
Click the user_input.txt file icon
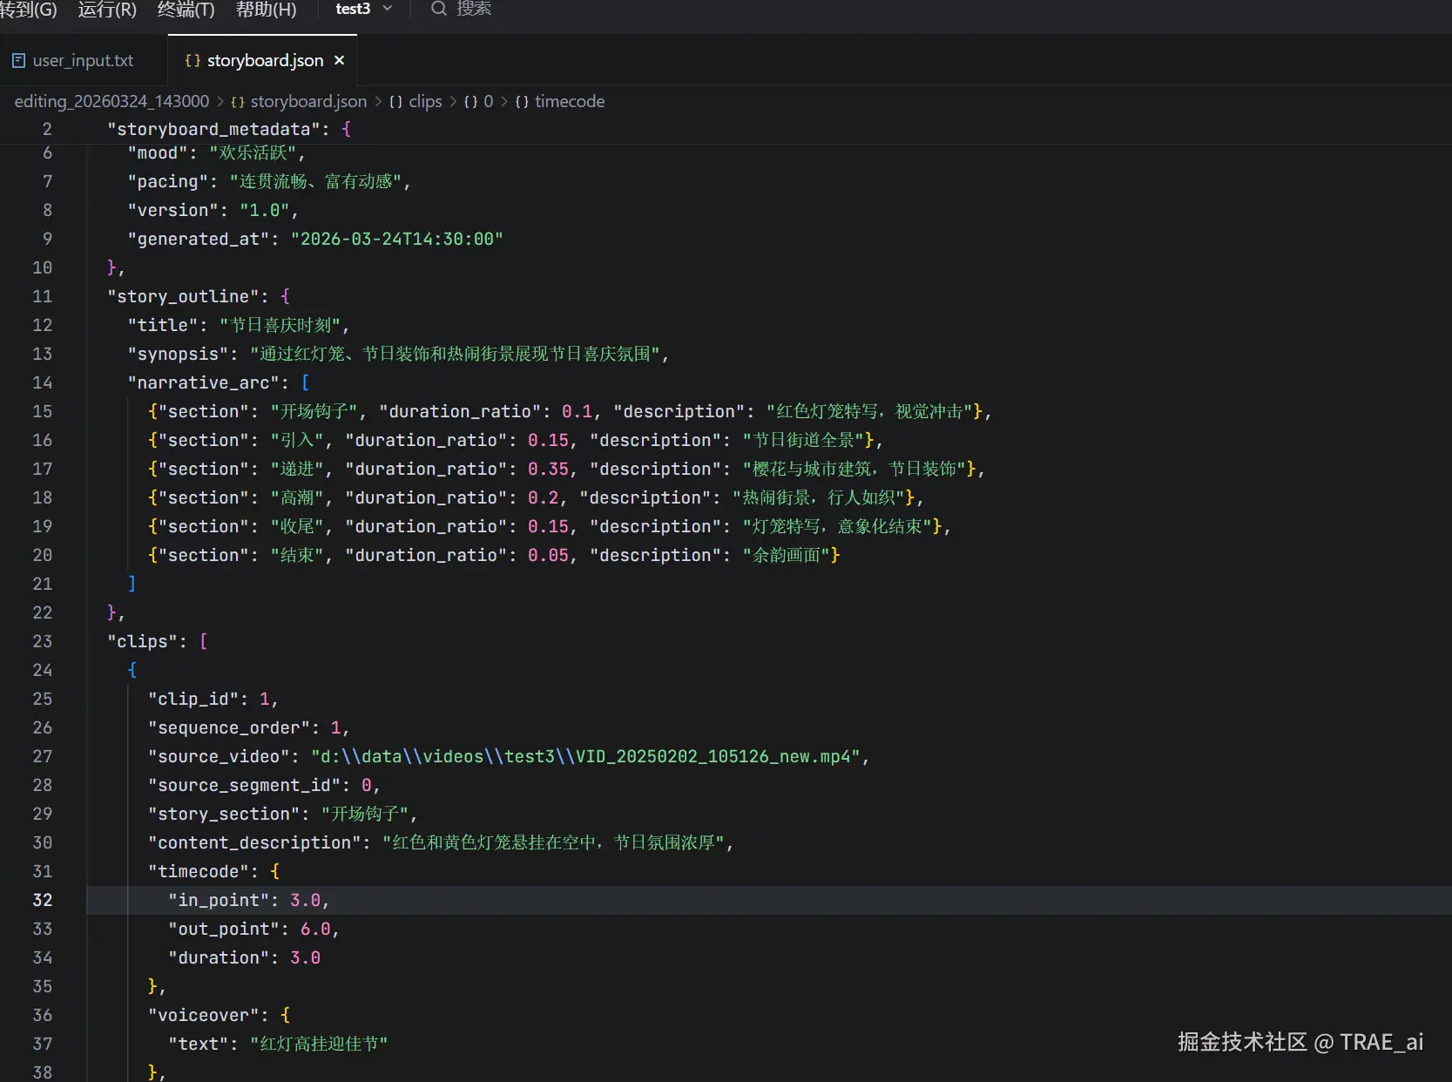18,60
